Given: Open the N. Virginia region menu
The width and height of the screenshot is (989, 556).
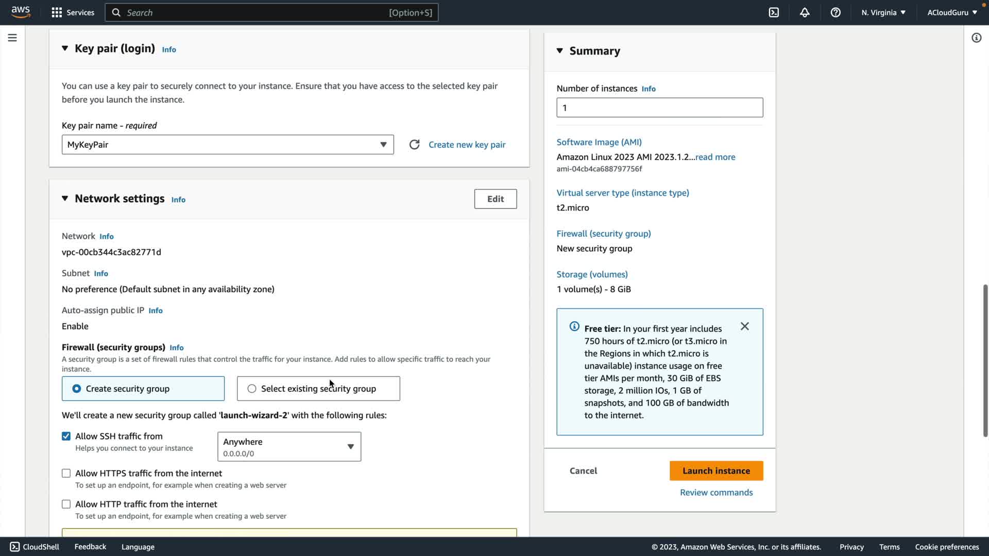Looking at the screenshot, I should [883, 12].
